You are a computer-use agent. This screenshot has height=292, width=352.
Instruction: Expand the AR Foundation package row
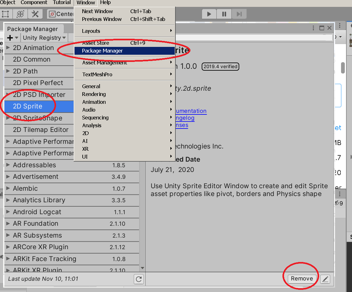pos(8,224)
